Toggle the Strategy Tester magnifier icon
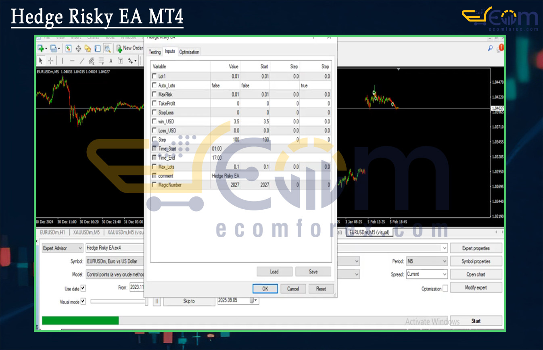 [x=107, y=48]
